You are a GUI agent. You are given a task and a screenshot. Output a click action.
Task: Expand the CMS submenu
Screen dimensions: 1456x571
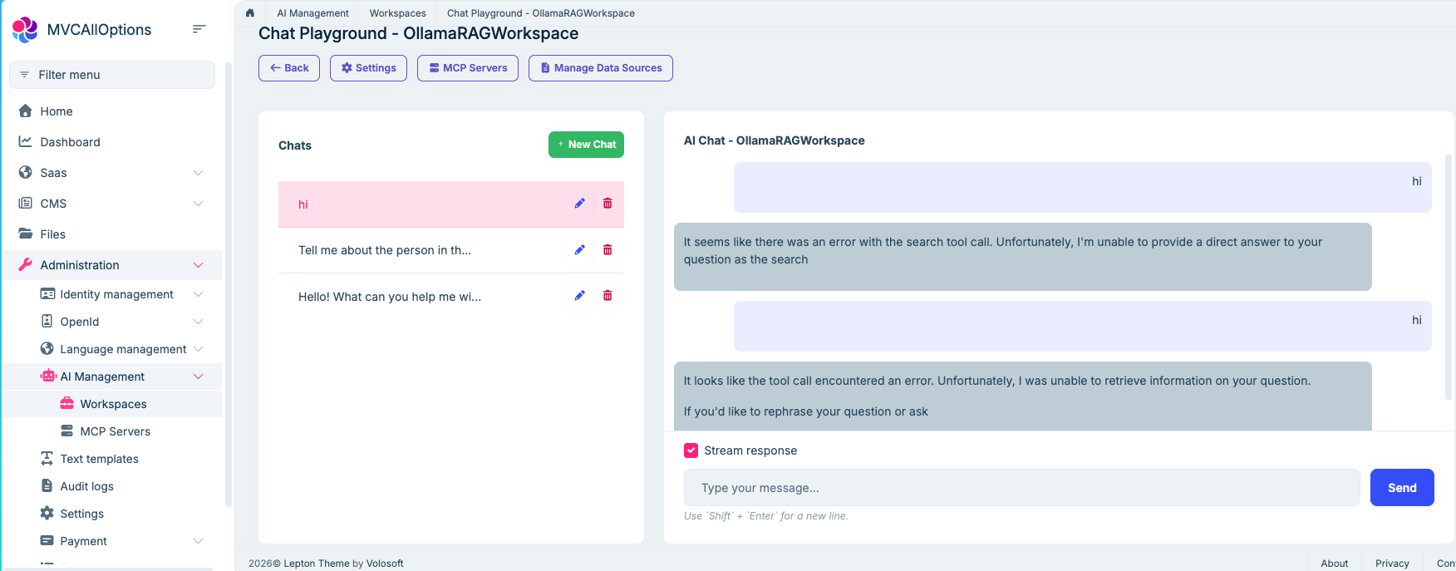198,204
